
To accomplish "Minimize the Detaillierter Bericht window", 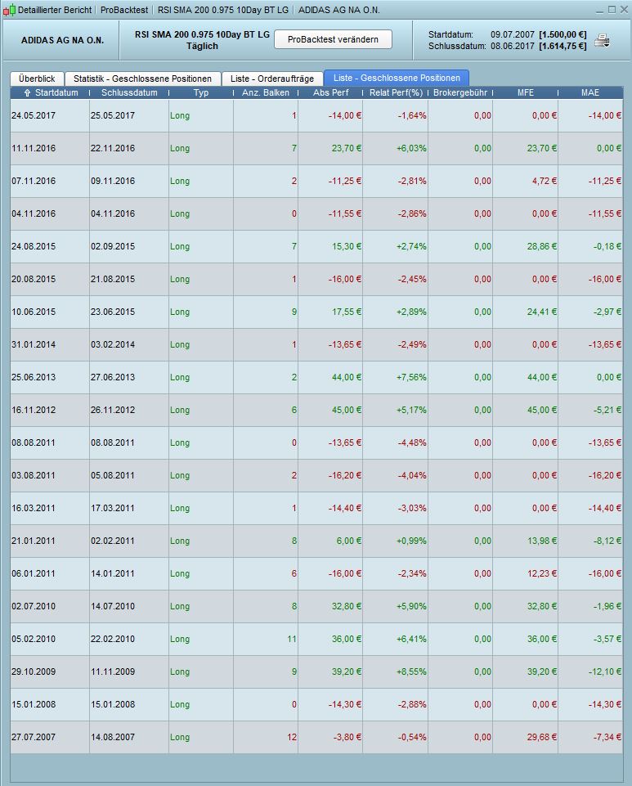I will click(x=599, y=10).
